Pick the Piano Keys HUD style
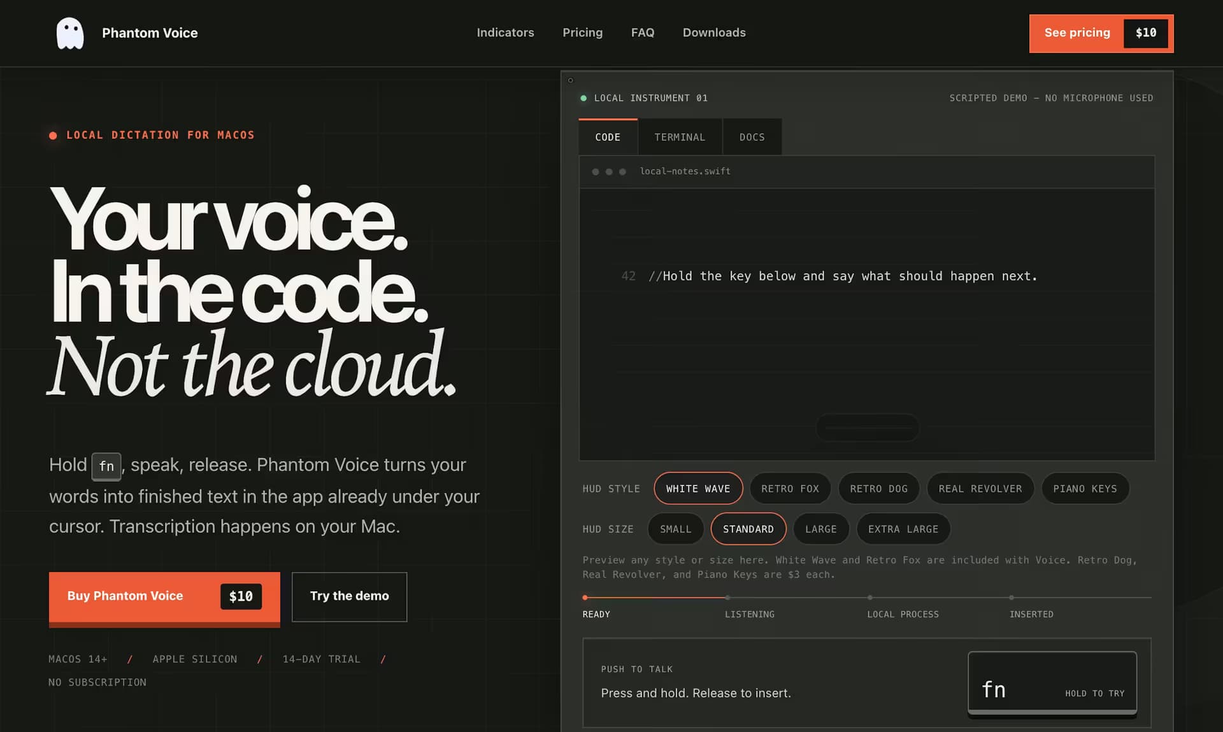Viewport: 1223px width, 732px height. 1085,489
